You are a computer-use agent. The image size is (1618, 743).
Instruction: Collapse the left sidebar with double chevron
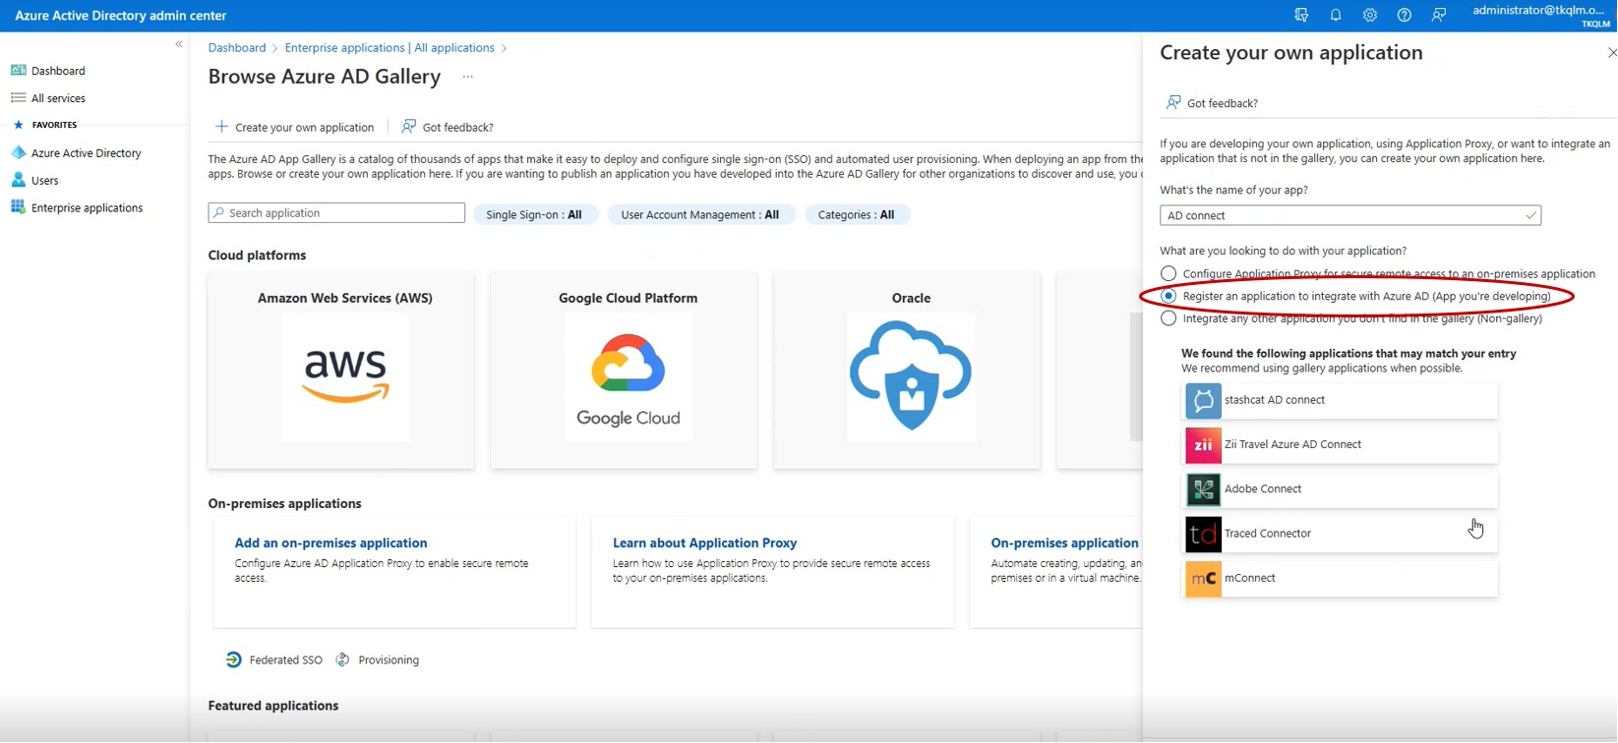(179, 44)
